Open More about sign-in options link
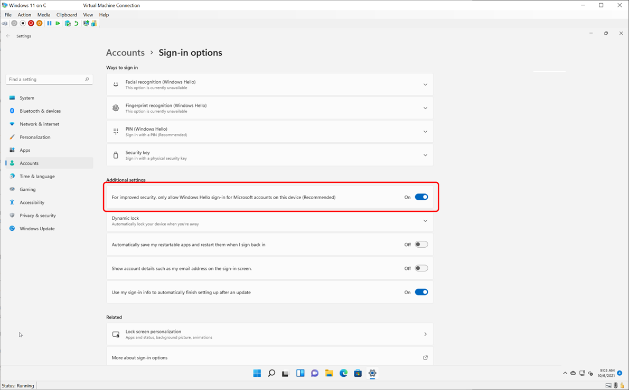Image resolution: width=629 pixels, height=390 pixels. 269,358
